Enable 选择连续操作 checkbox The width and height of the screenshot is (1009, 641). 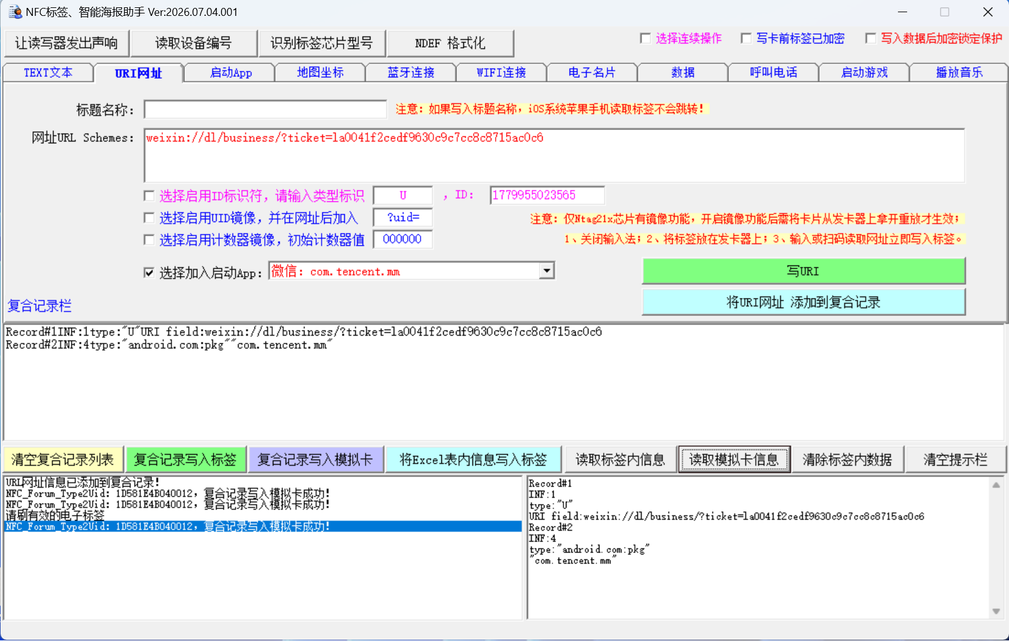click(645, 38)
